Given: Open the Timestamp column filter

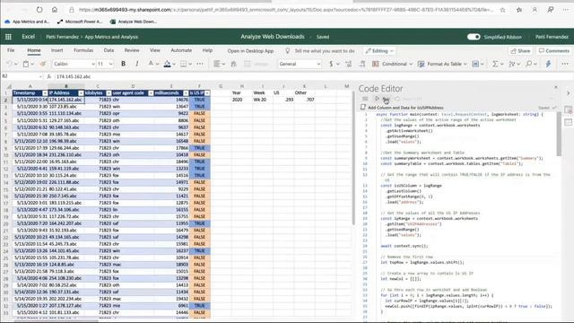Looking at the screenshot, I should click(x=45, y=93).
